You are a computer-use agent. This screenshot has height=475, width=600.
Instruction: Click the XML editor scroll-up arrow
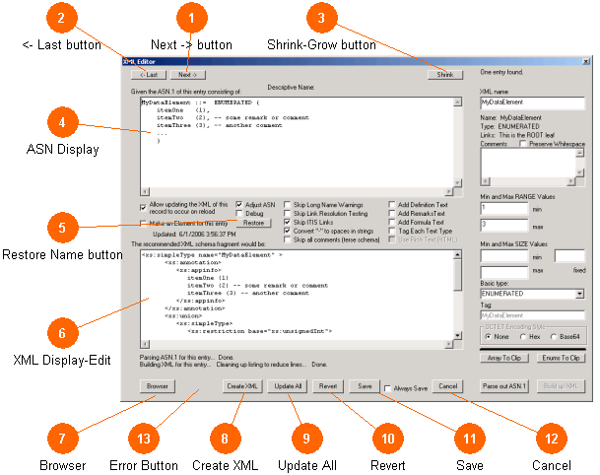458,254
